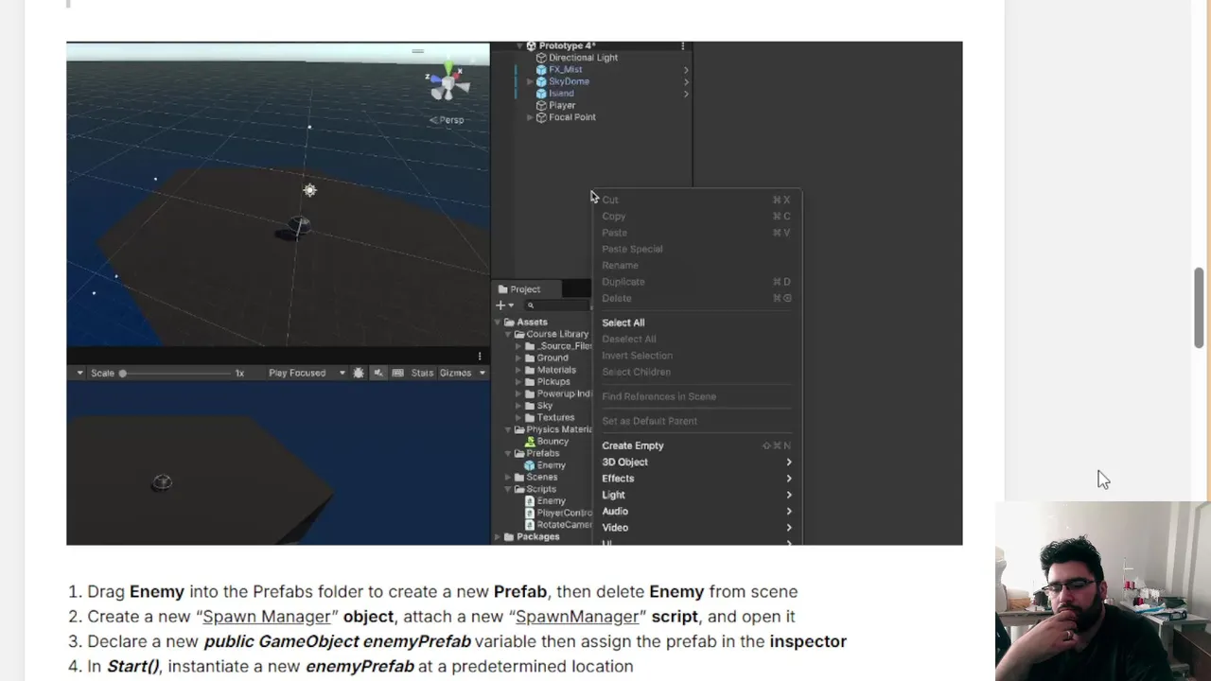
Task: Open the "Spawn Manager" underlined link
Action: (267, 617)
